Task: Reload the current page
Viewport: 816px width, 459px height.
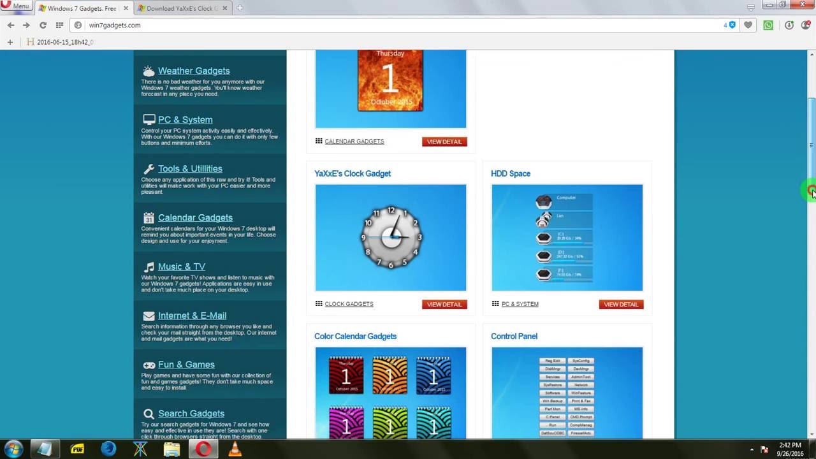Action: coord(43,25)
